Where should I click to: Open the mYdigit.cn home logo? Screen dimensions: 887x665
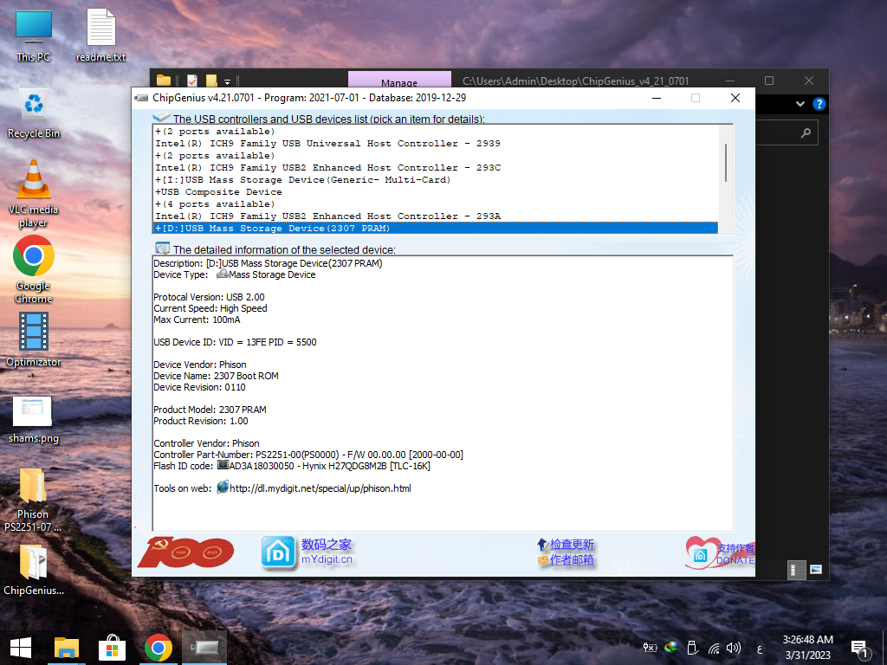tap(278, 552)
